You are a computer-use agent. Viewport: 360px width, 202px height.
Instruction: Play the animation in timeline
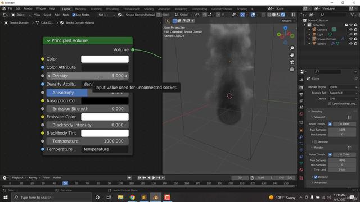[x=154, y=178]
